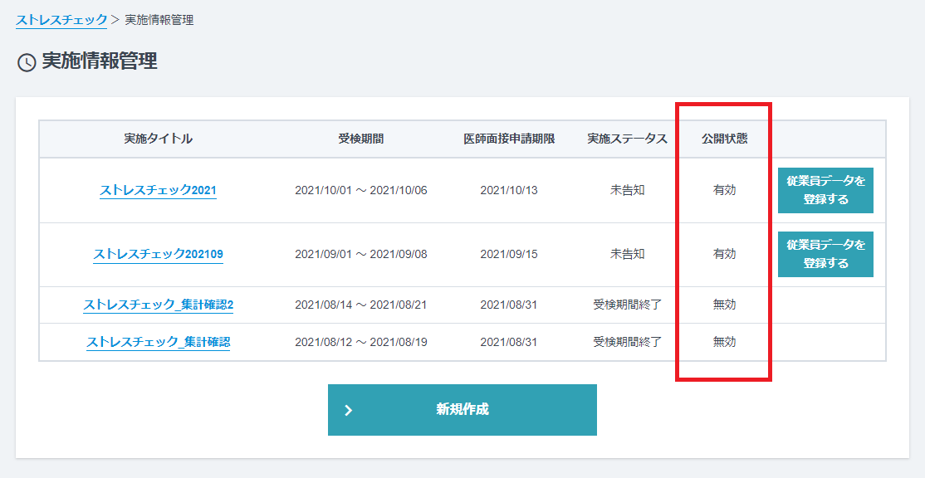Click the clock icon beside 実施情報管理 heading
Image resolution: width=925 pixels, height=478 pixels.
[x=25, y=61]
